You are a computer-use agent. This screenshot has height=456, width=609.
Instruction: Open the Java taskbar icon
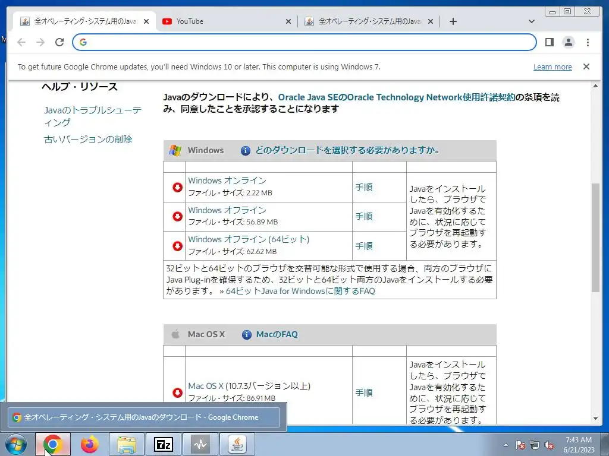coord(237,444)
